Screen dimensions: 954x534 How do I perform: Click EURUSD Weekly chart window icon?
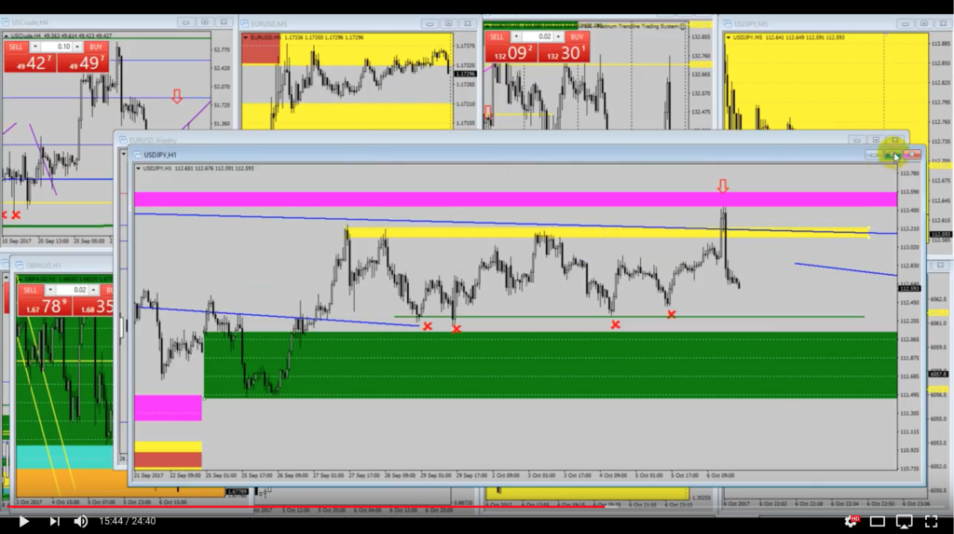coord(123,140)
